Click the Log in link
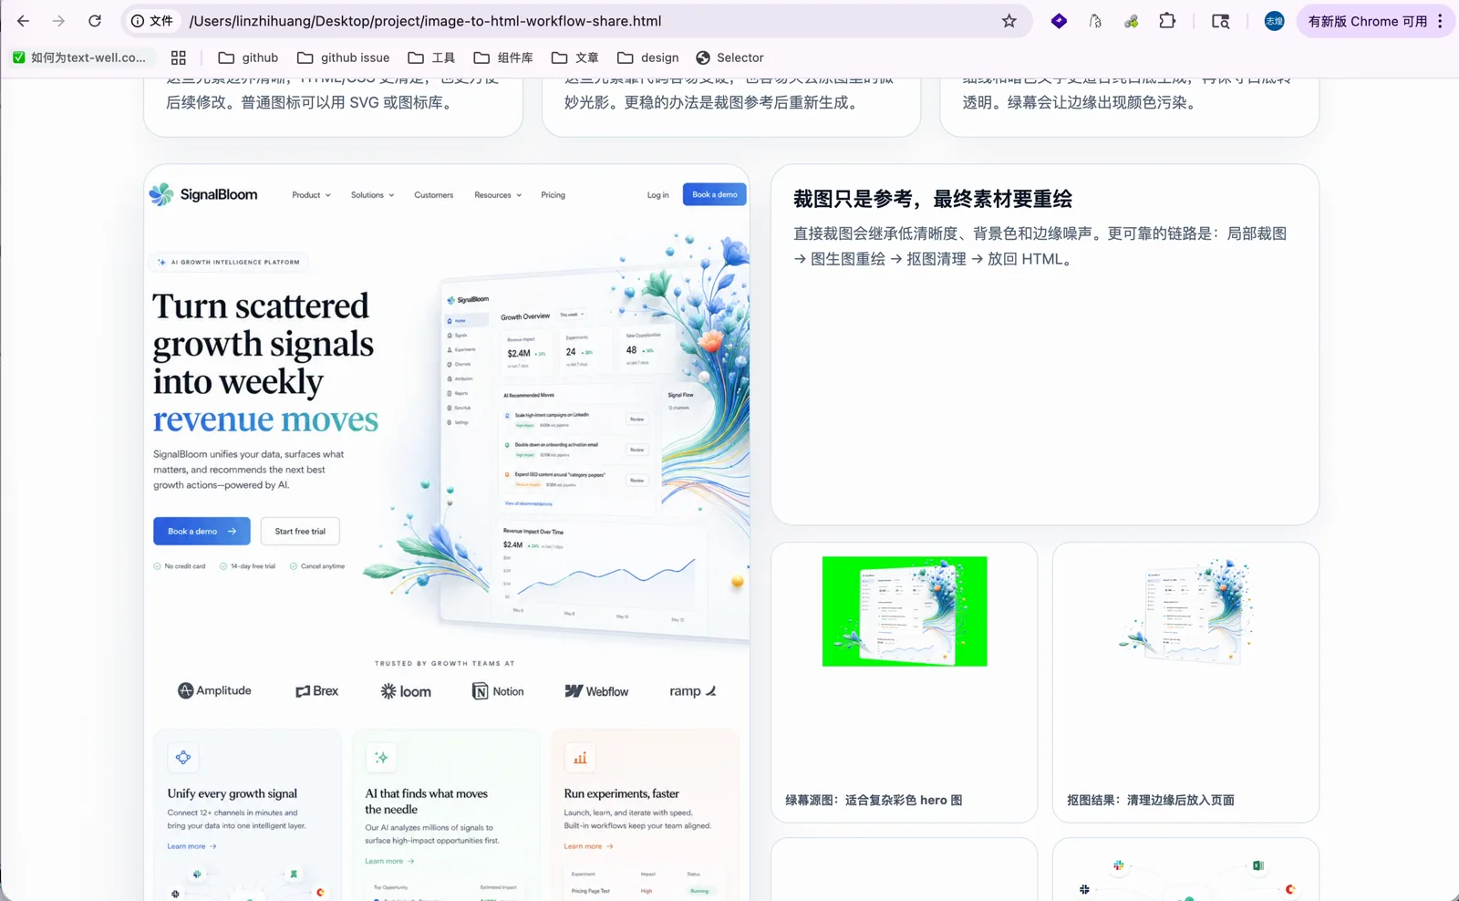 (657, 195)
